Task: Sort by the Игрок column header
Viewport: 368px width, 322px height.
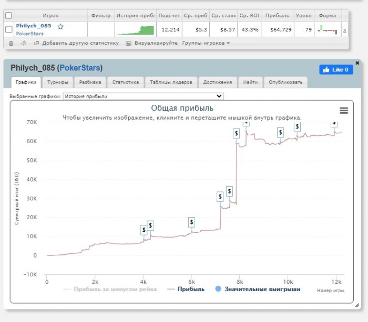Action: [x=50, y=15]
